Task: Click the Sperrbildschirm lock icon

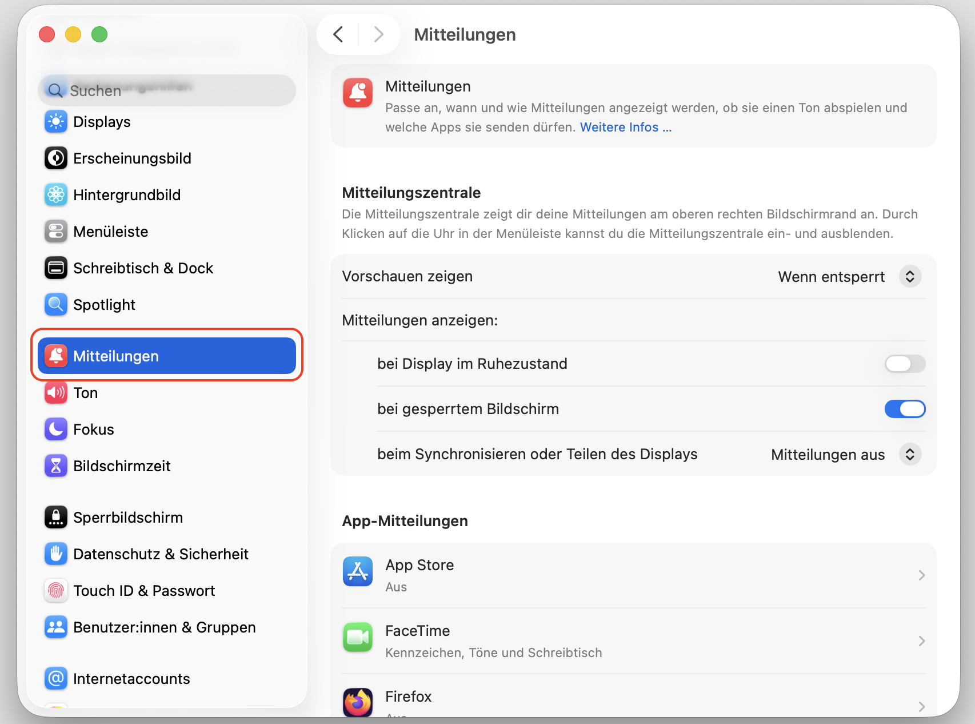Action: coord(56,518)
